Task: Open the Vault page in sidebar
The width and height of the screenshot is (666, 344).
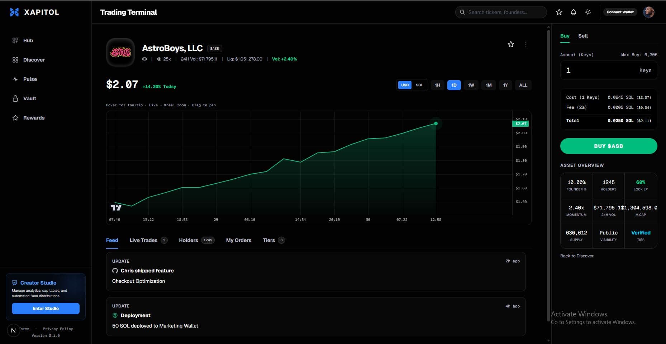Action: 29,98
